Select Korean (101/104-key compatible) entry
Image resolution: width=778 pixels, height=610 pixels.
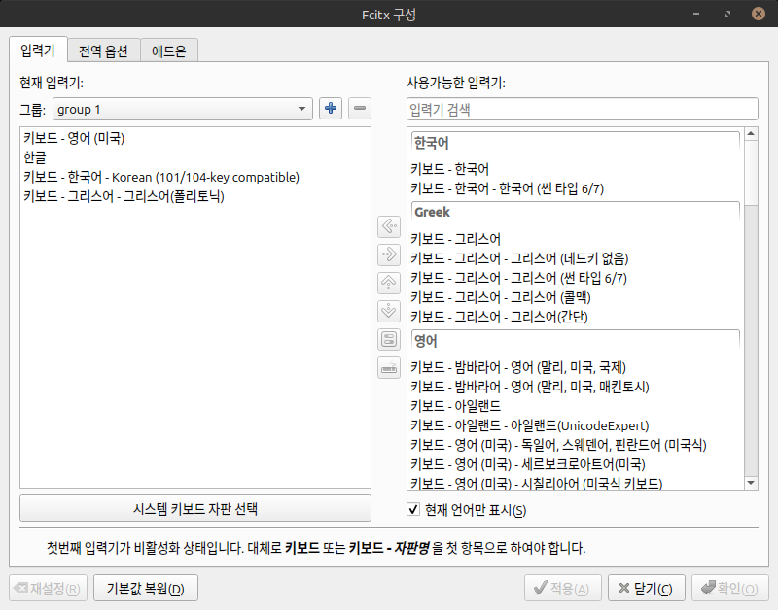(195, 177)
